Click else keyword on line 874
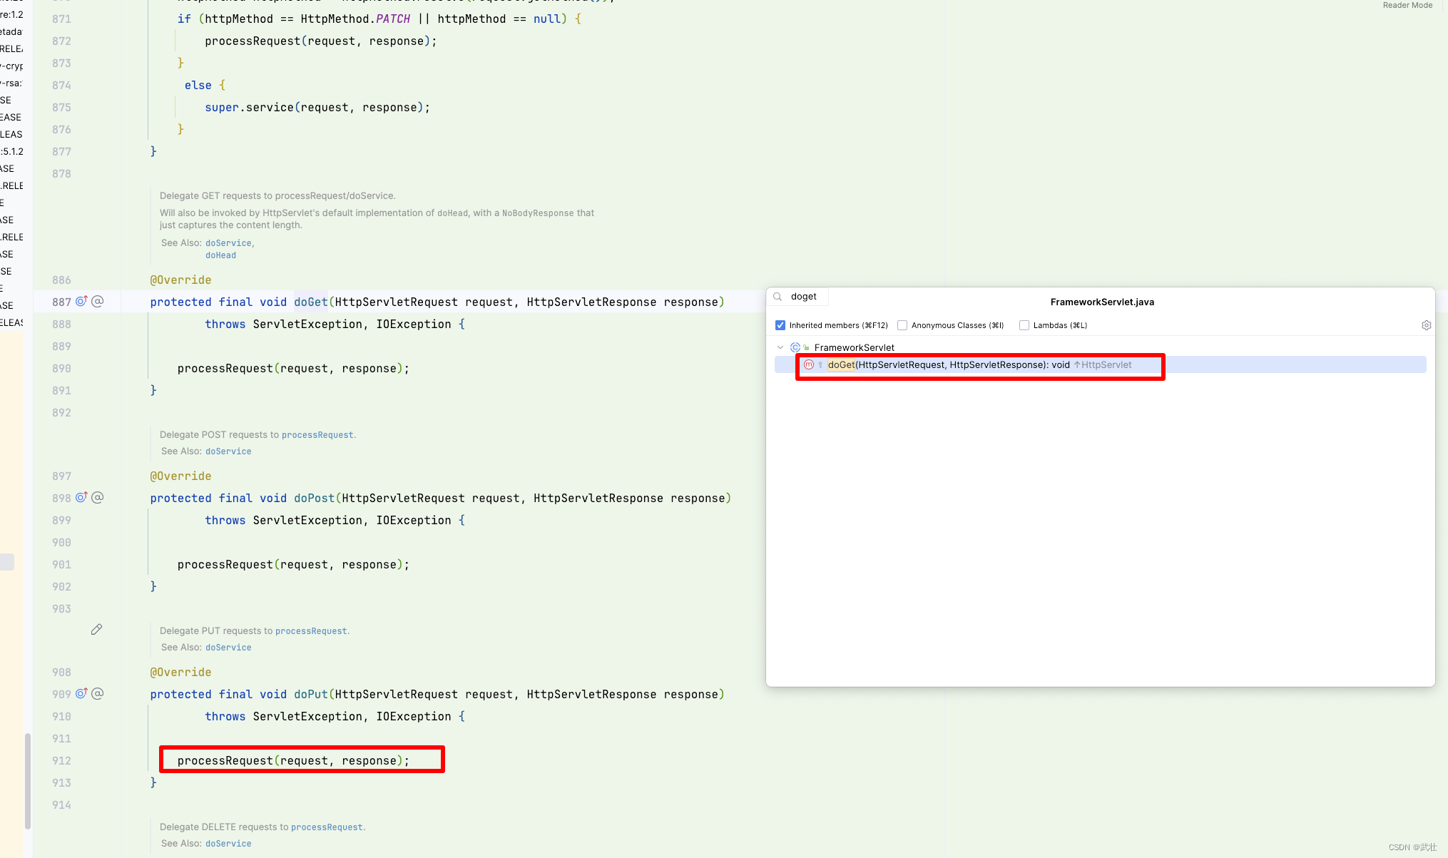This screenshot has height=858, width=1448. point(198,85)
